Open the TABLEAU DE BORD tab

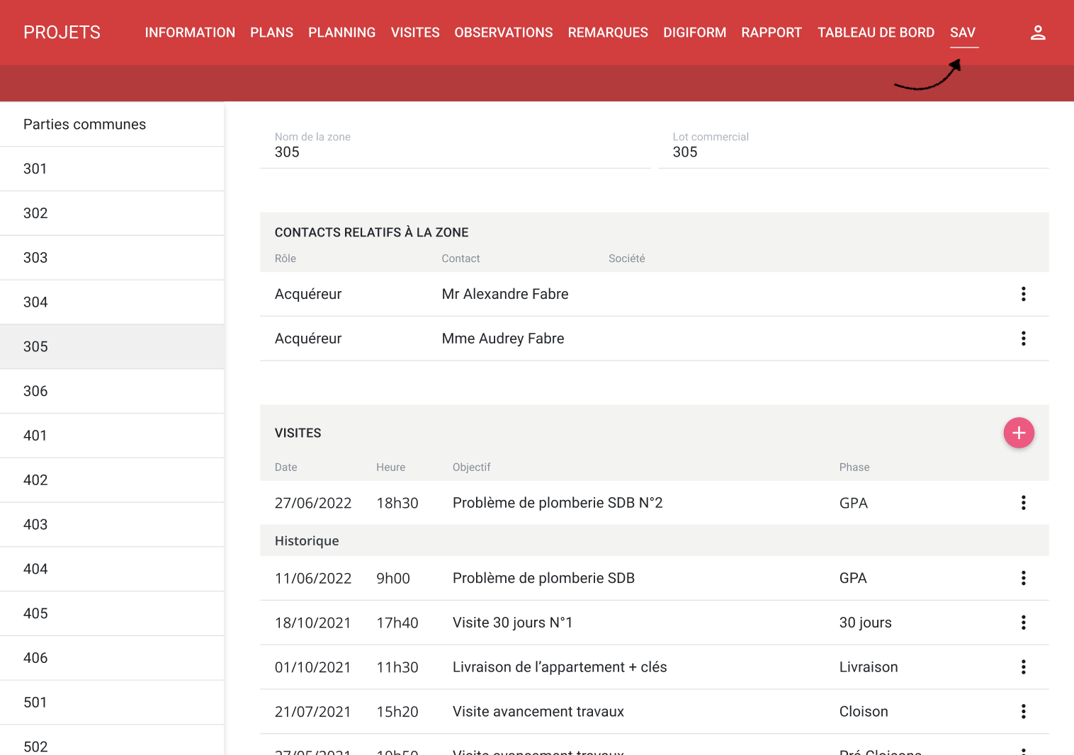[x=876, y=33]
